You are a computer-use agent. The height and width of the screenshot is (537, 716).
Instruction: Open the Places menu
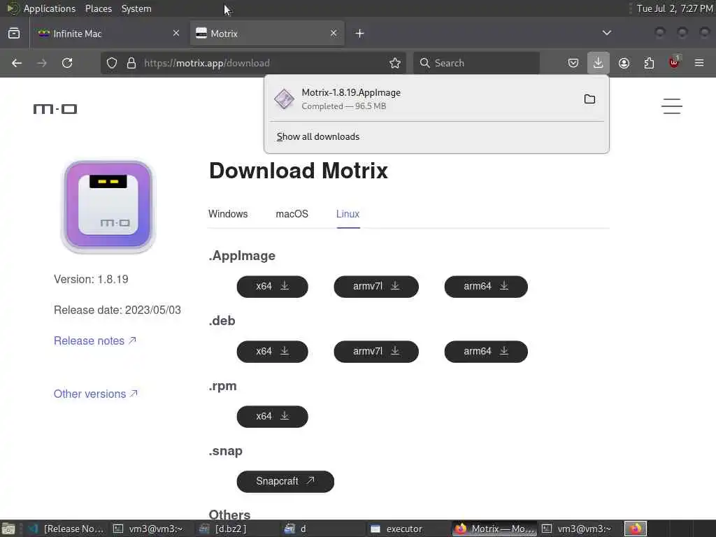(x=99, y=8)
